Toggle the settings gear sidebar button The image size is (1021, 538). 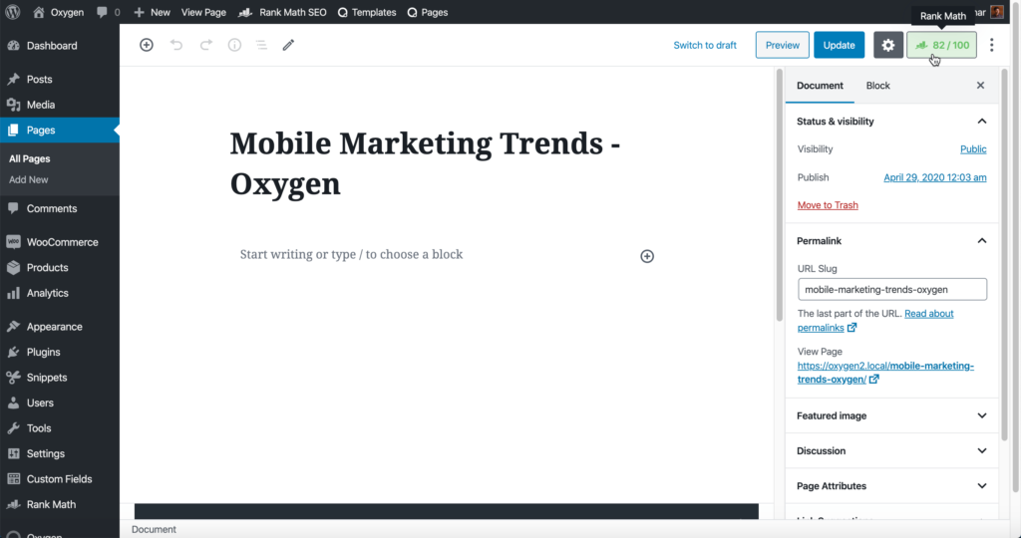[x=888, y=45]
